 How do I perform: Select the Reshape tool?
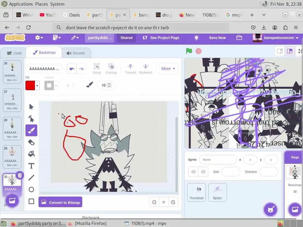click(x=31, y=119)
